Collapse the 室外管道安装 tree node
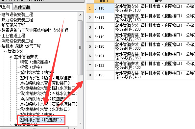 pos(11,57)
